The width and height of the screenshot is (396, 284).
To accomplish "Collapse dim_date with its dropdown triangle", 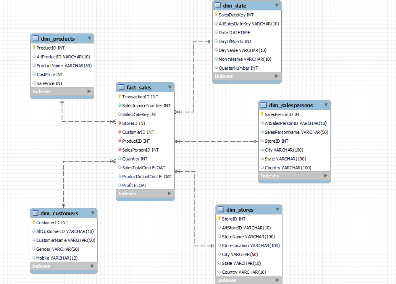I will (x=277, y=5).
